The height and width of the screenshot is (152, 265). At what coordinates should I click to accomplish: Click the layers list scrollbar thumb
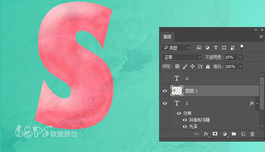262,93
